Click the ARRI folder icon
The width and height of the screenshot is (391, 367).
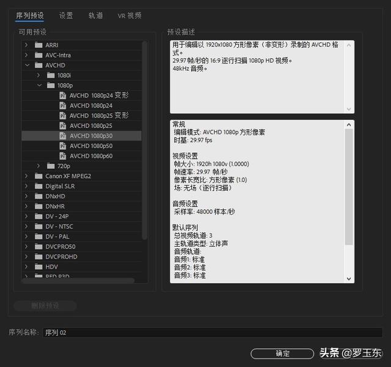38,45
